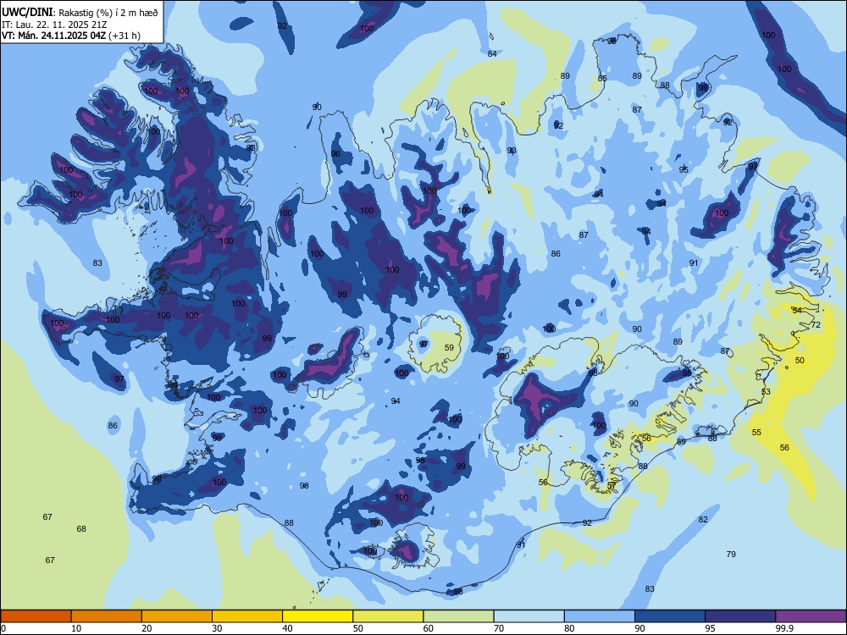This screenshot has width=847, height=635.
Task: Click the dark orange 0–10 legend swatch
Action: coord(36,616)
